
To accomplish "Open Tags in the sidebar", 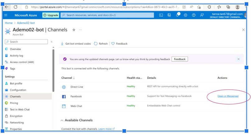I will pyautogui.click(x=12, y=69).
